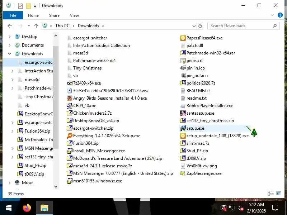Screen dimensions: 287x215
Task: Go back to previous folder
Action: coord(10,26)
